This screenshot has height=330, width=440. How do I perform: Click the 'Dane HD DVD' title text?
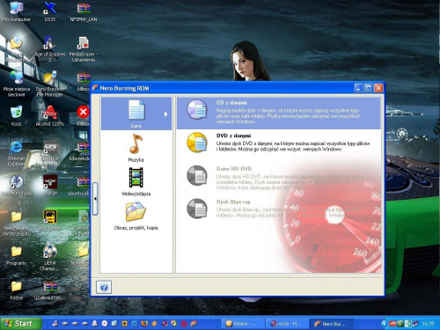point(234,169)
